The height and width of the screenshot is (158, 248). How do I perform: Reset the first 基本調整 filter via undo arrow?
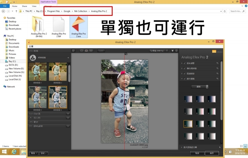(x=217, y=63)
